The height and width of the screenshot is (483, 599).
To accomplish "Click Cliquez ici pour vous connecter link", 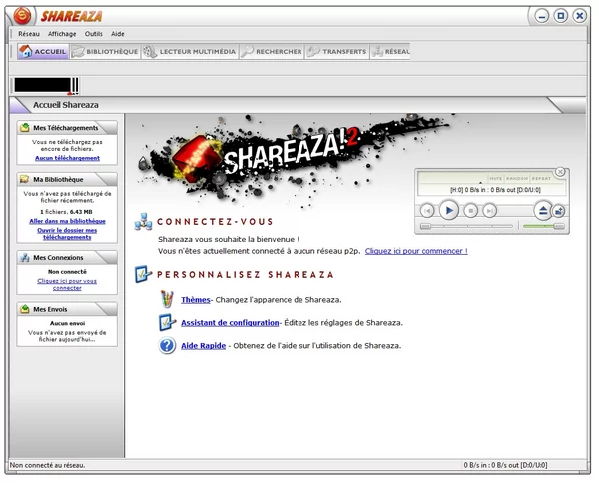I will (x=67, y=284).
